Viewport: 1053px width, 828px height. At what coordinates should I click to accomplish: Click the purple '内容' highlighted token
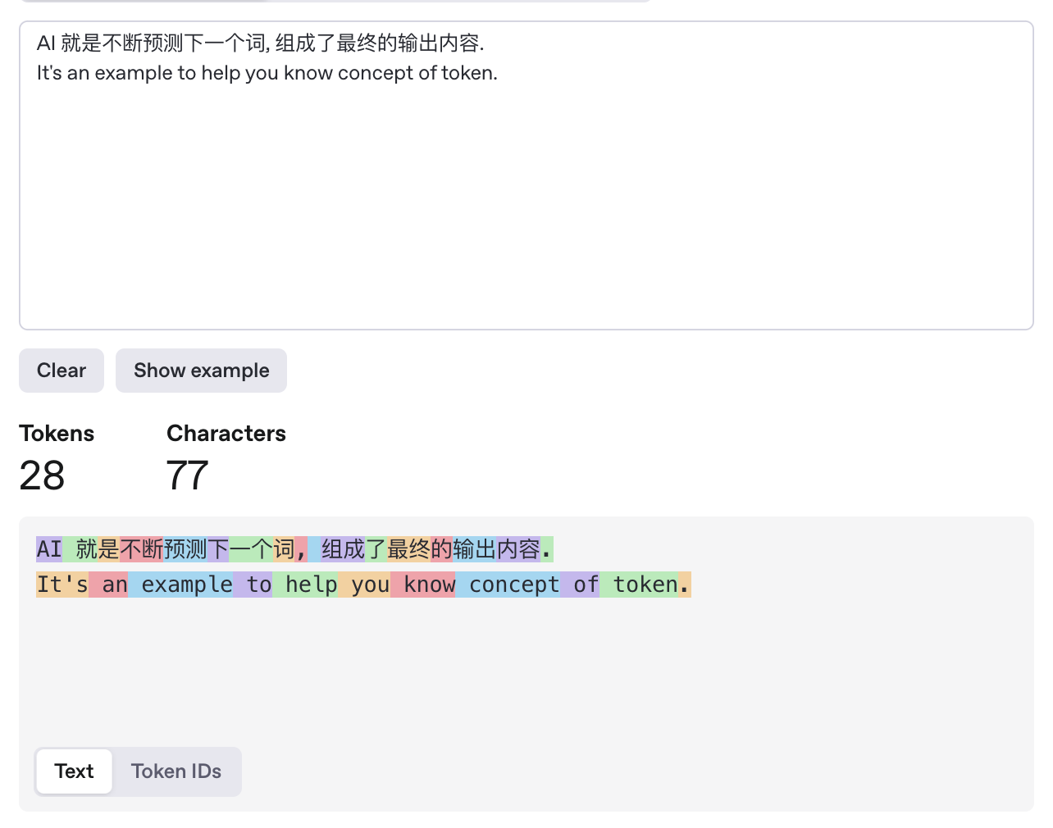point(518,549)
